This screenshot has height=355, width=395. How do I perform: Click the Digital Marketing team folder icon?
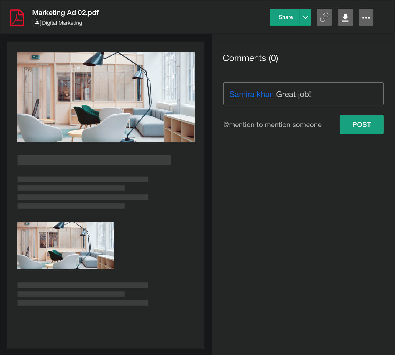(x=37, y=23)
